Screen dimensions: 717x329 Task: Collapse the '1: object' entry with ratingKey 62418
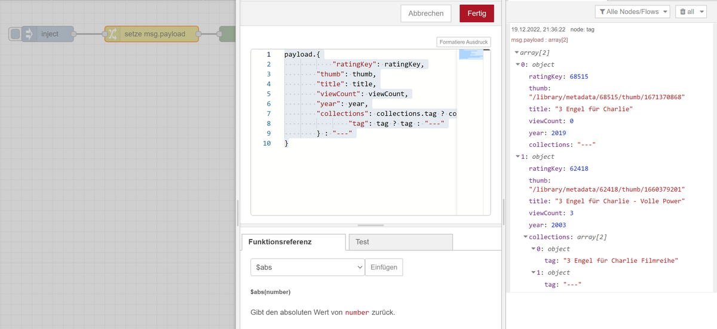(517, 156)
